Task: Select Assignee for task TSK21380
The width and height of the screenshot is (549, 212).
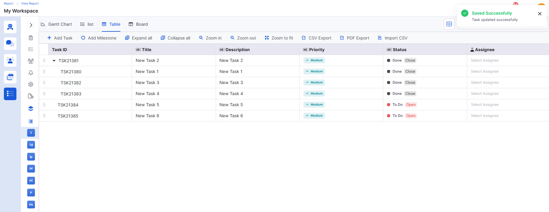Action: (x=484, y=71)
